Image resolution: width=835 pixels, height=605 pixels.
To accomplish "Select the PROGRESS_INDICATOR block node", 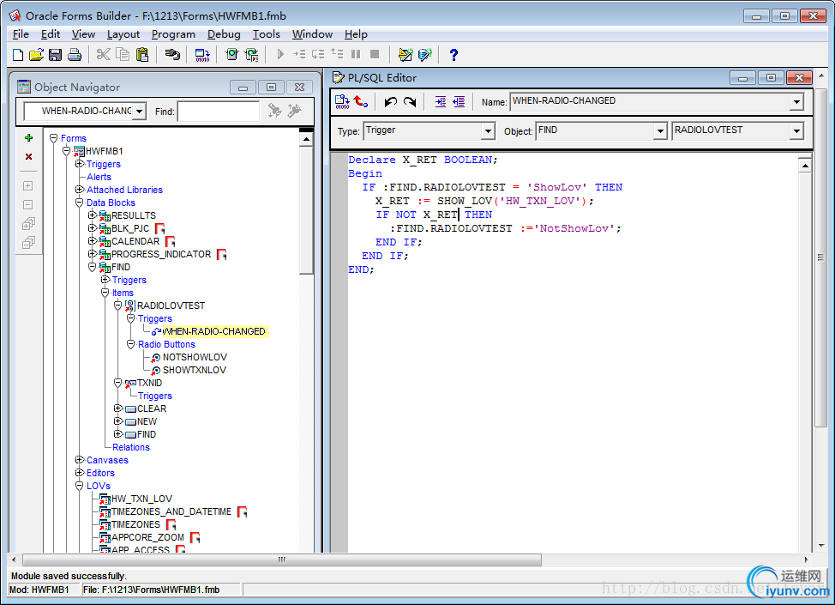I will tap(161, 254).
